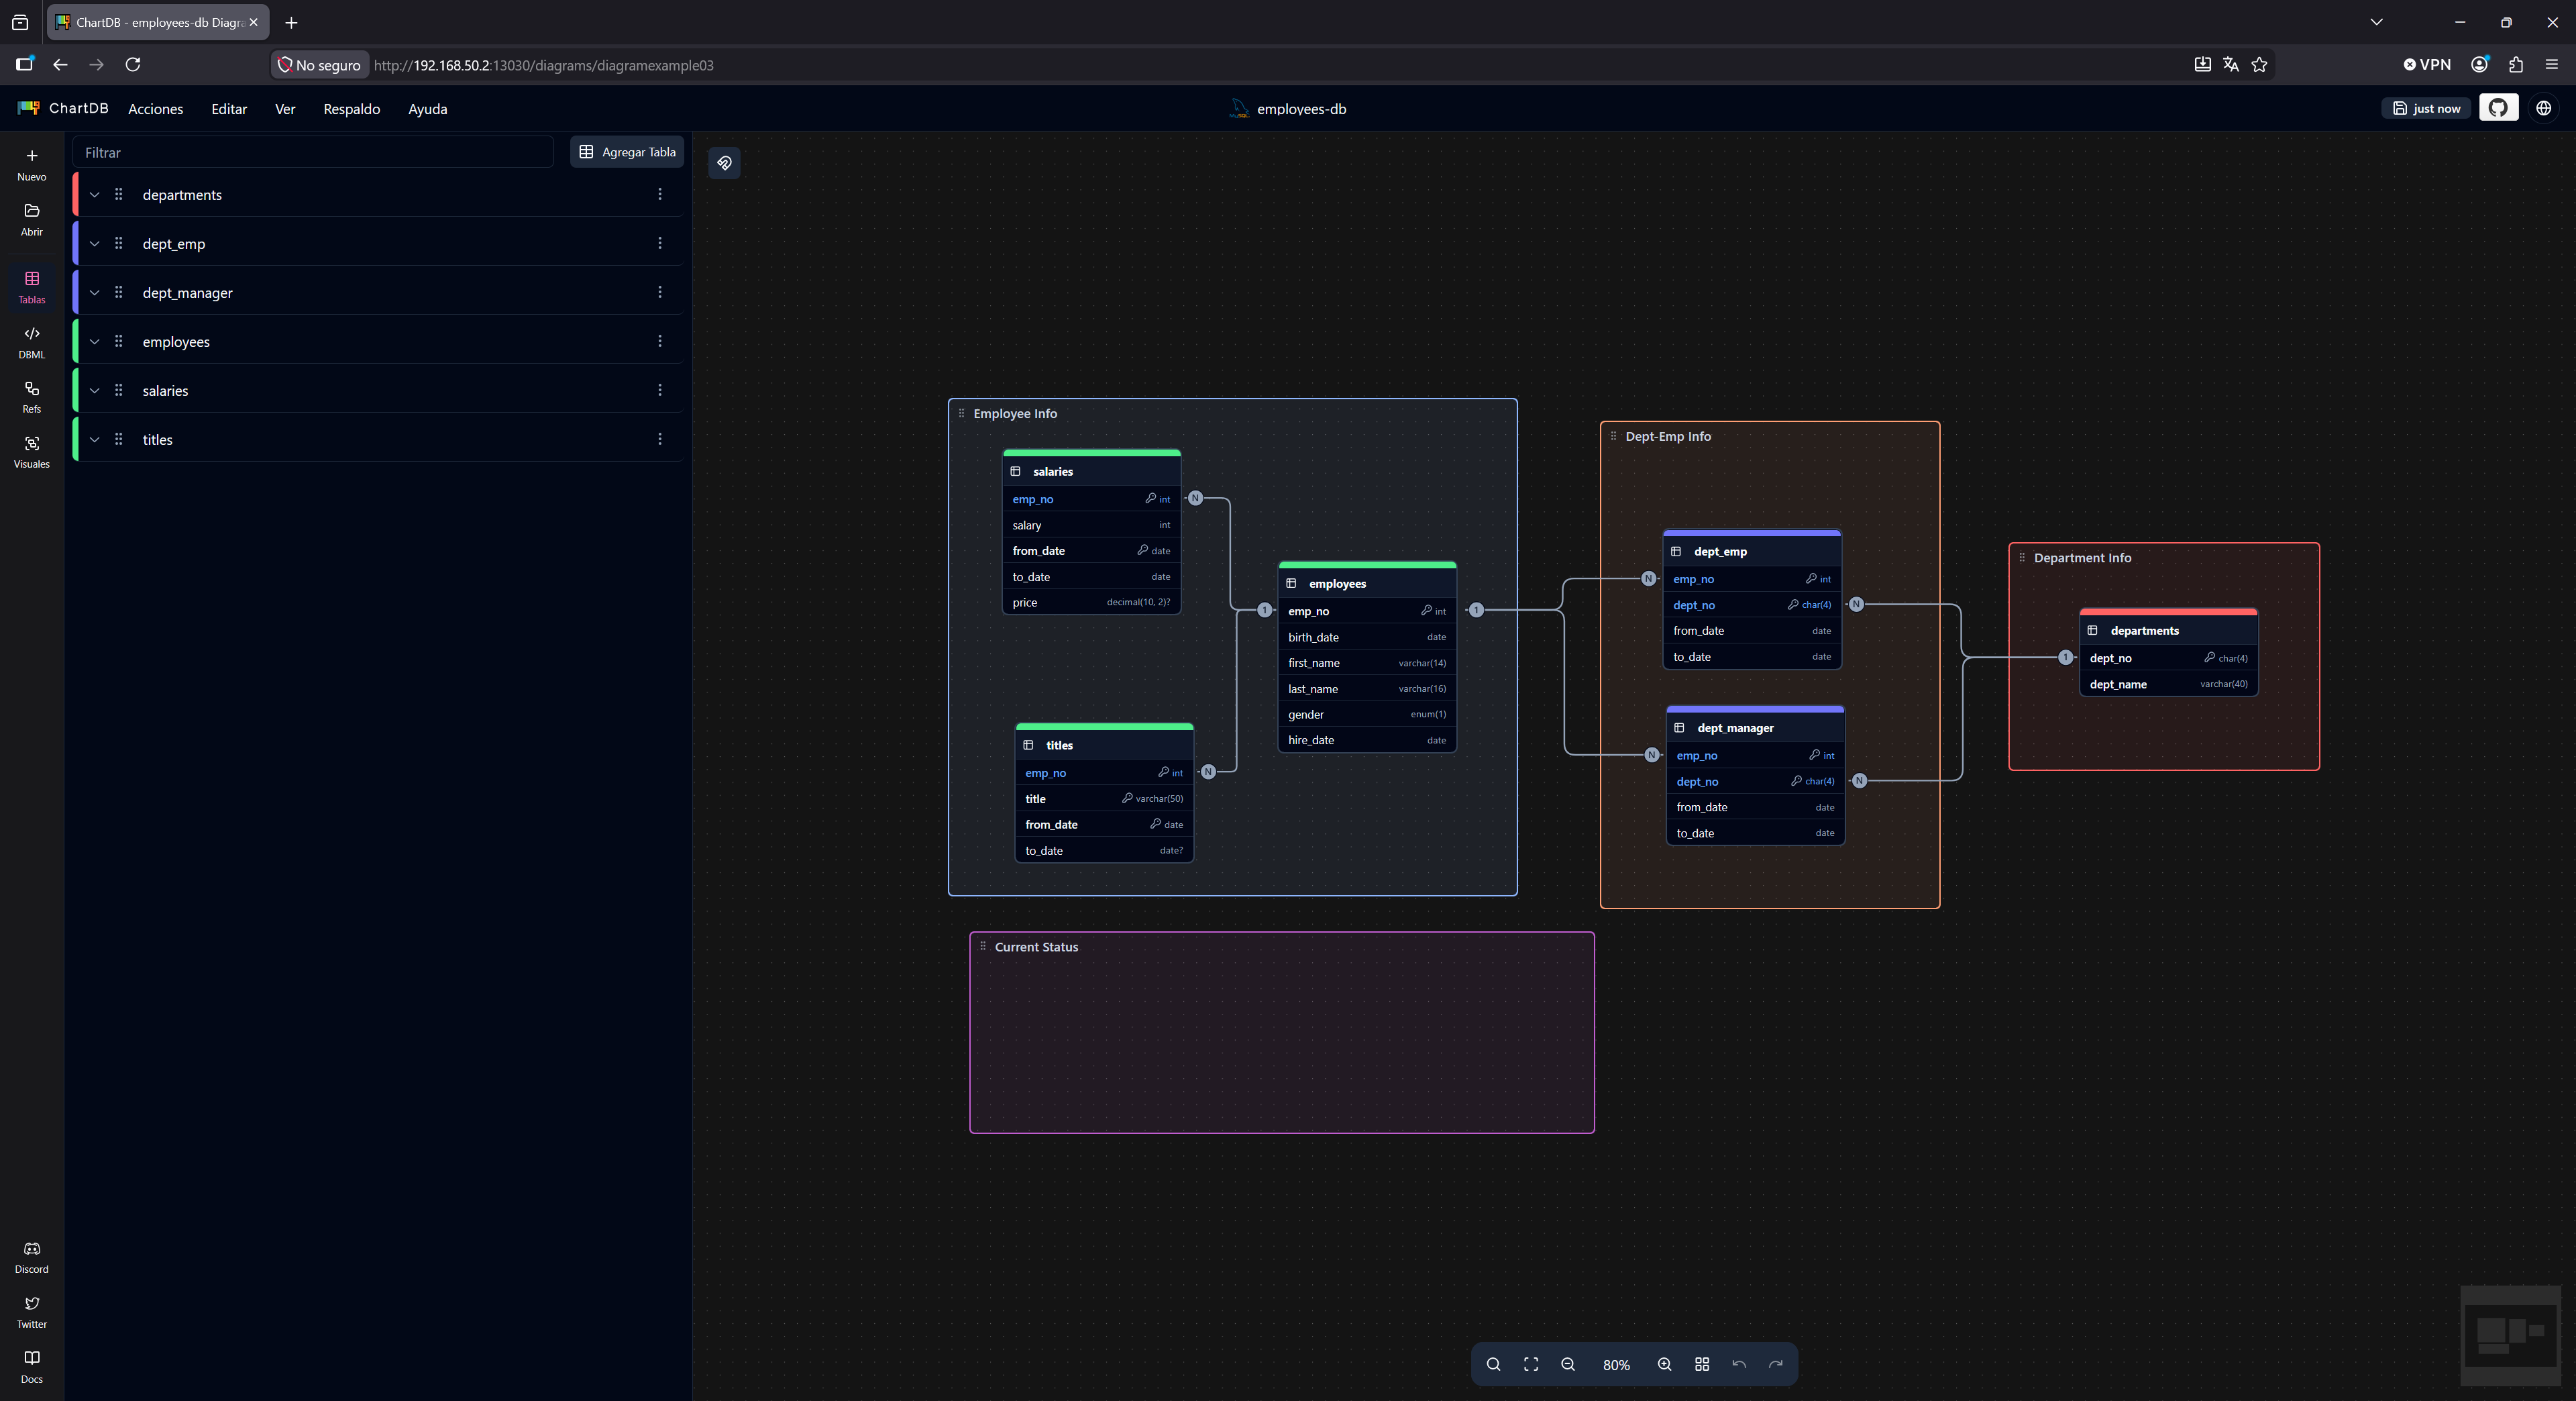Click the fit-to-screen icon in canvas toolbar
Screen dimensions: 2576x1401
click(1531, 1365)
